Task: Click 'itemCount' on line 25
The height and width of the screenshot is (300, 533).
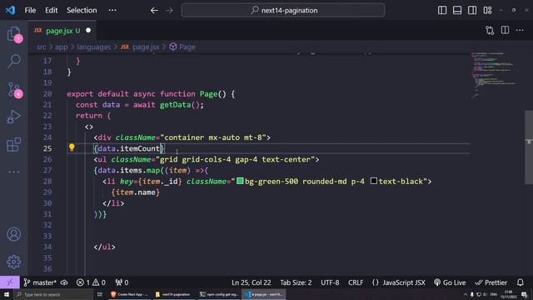Action: coord(140,148)
